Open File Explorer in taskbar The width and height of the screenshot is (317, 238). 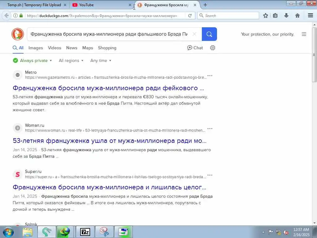pos(28,232)
